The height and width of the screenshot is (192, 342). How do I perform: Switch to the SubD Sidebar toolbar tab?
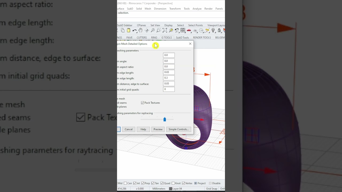[125, 25]
